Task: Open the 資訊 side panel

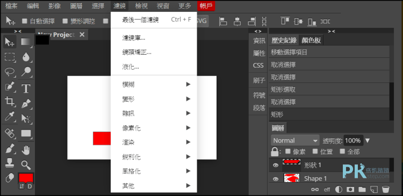Action: coord(259,41)
